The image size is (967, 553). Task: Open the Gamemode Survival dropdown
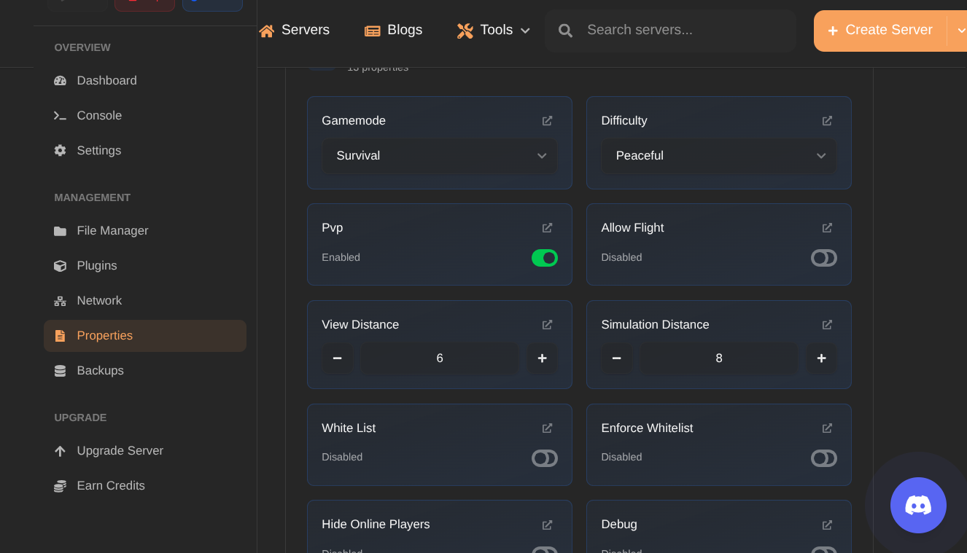tap(439, 156)
